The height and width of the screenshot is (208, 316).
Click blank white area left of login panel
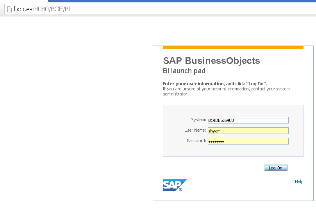pyautogui.click(x=74, y=117)
